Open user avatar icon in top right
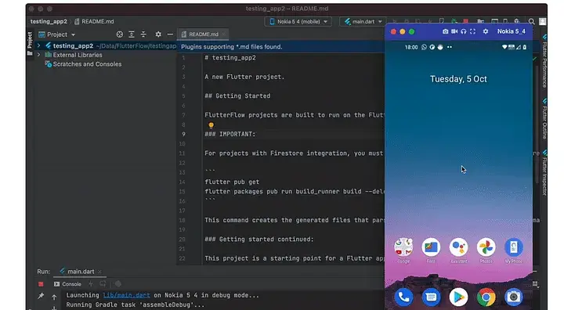564x310 pixels. 542,22
